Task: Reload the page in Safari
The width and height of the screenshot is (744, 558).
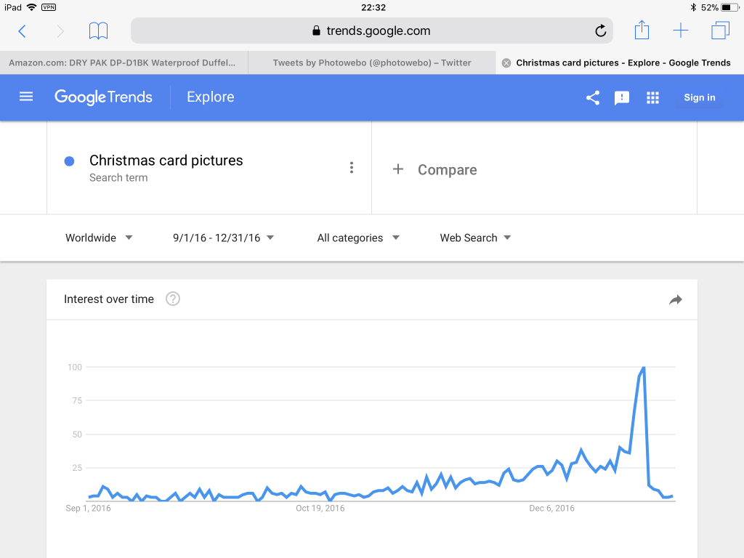Action: (x=600, y=31)
